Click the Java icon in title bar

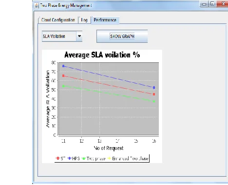pos(37,5)
